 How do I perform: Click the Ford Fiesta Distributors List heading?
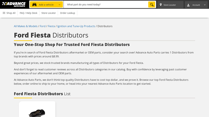(42, 94)
